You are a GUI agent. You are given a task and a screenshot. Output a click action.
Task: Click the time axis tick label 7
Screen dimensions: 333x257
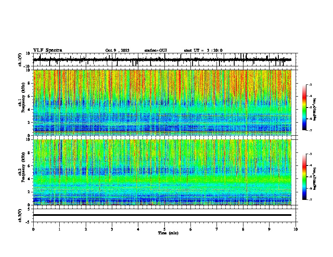click(x=217, y=229)
